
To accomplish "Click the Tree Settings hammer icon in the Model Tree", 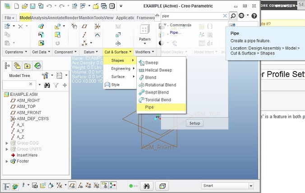I will pyautogui.click(x=45, y=76).
